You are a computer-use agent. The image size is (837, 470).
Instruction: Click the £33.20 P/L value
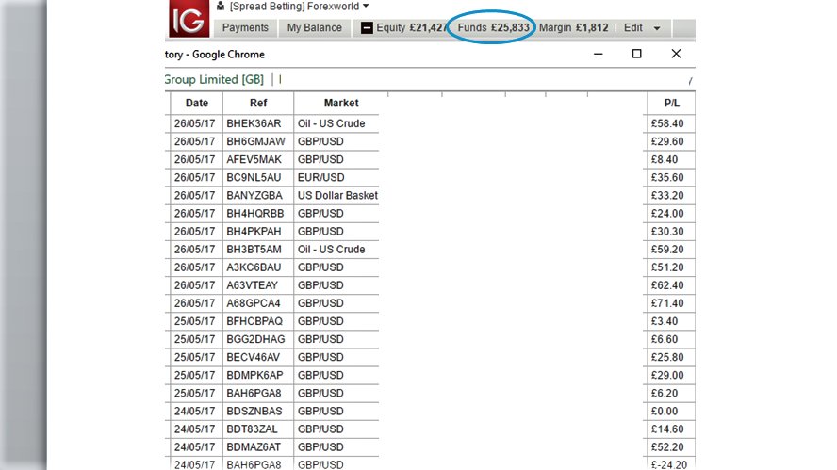click(667, 196)
